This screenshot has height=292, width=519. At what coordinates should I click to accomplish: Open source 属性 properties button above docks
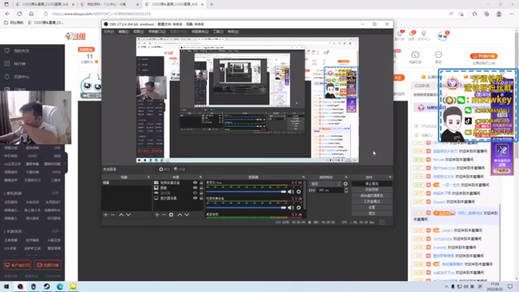pyautogui.click(x=164, y=169)
